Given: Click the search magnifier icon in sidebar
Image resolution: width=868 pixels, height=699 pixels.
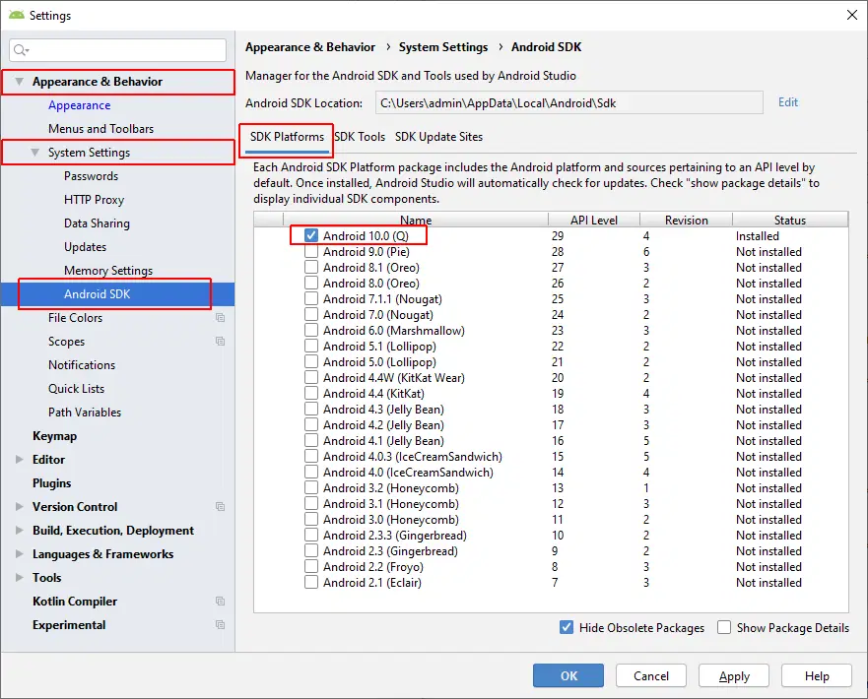Looking at the screenshot, I should [22, 50].
